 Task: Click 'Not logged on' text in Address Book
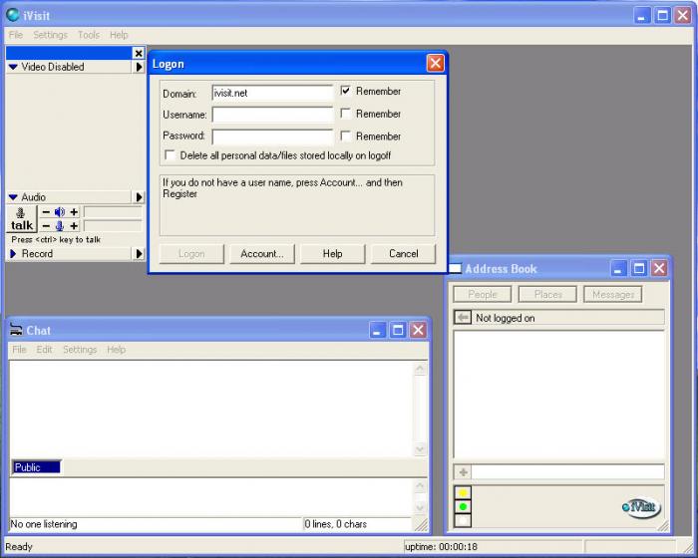(x=506, y=318)
